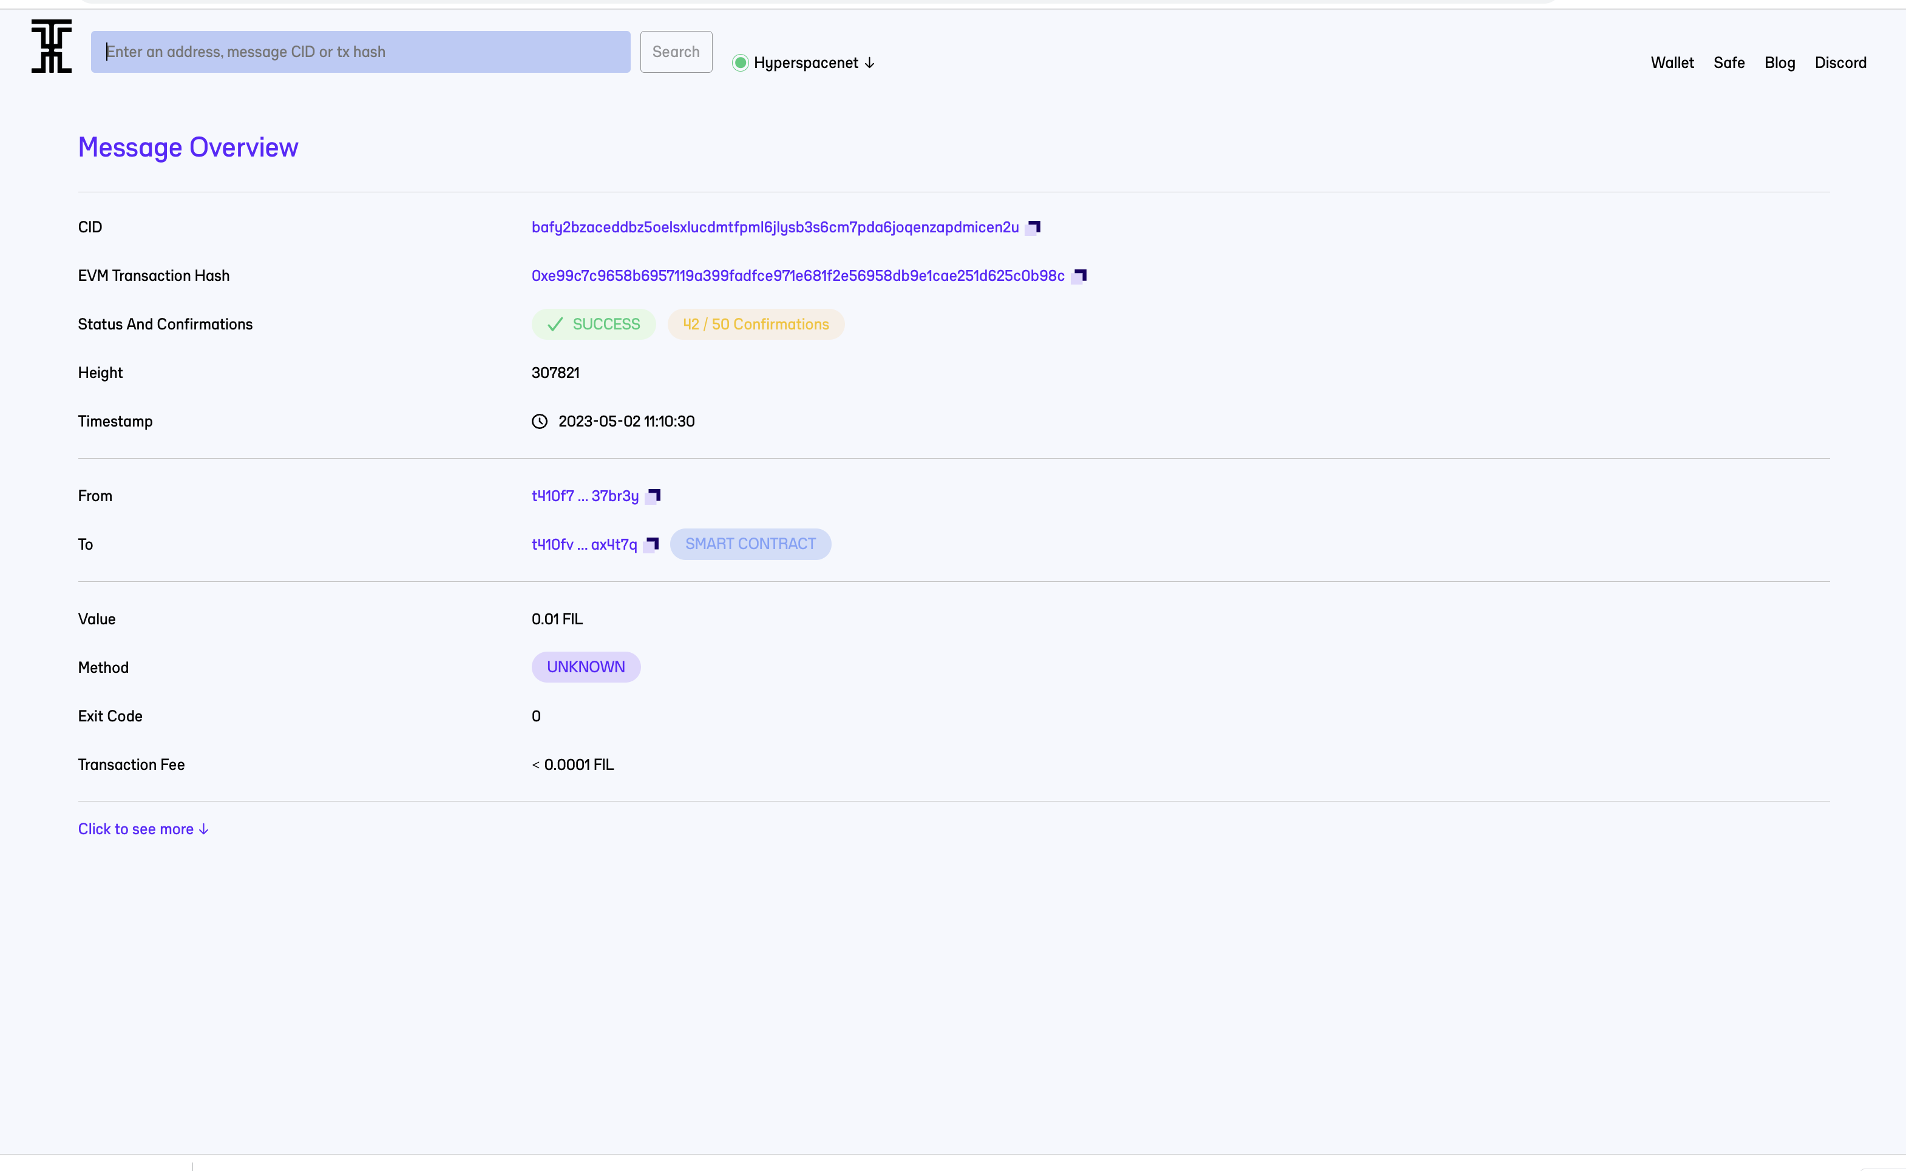Open the Hyperspacenet network dropdown
This screenshot has width=1906, height=1171.
click(x=813, y=62)
